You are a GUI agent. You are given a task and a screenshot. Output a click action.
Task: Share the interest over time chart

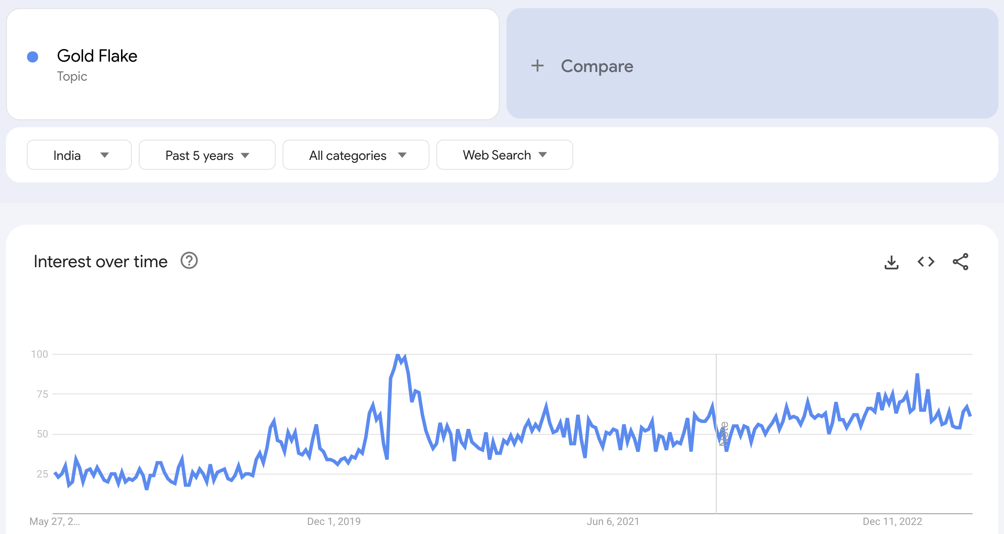pyautogui.click(x=960, y=262)
